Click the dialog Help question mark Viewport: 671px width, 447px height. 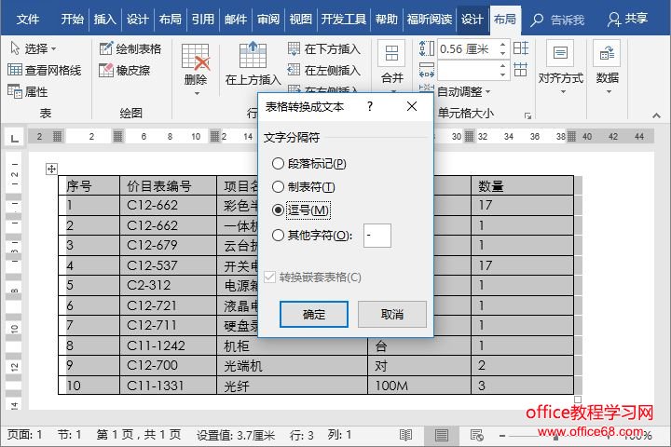[x=370, y=106]
